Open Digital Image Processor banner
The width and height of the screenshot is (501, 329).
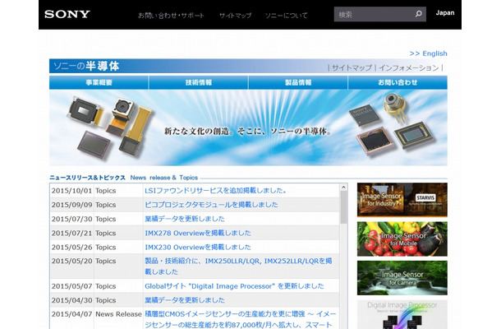pos(402,314)
